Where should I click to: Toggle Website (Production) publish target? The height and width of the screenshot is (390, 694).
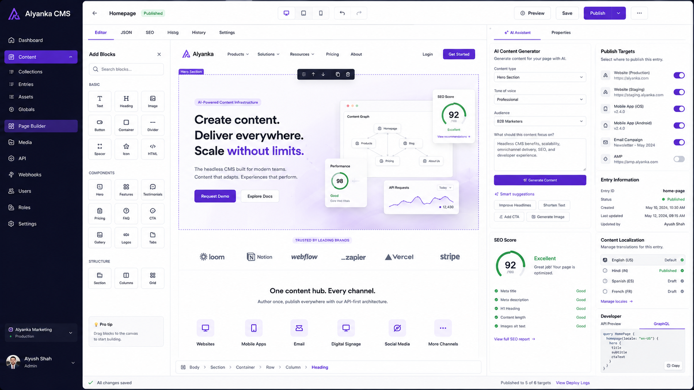click(x=679, y=75)
